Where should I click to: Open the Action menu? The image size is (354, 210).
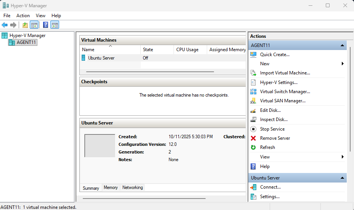(23, 16)
